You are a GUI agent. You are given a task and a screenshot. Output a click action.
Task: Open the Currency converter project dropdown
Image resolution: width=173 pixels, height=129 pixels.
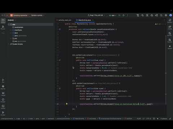tap(20, 15)
